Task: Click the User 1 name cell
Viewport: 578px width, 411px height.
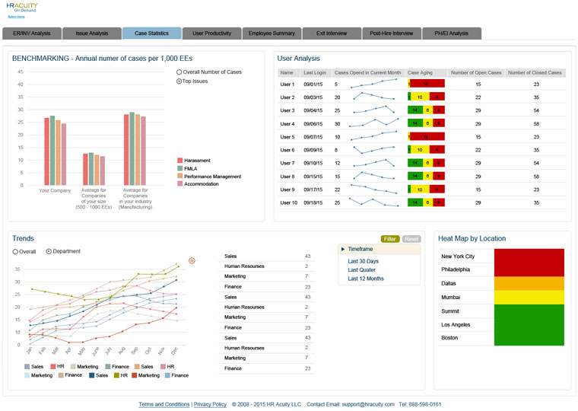Action: point(287,84)
